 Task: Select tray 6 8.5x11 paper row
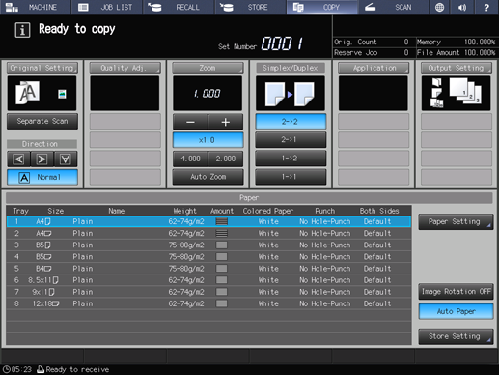[208, 280]
